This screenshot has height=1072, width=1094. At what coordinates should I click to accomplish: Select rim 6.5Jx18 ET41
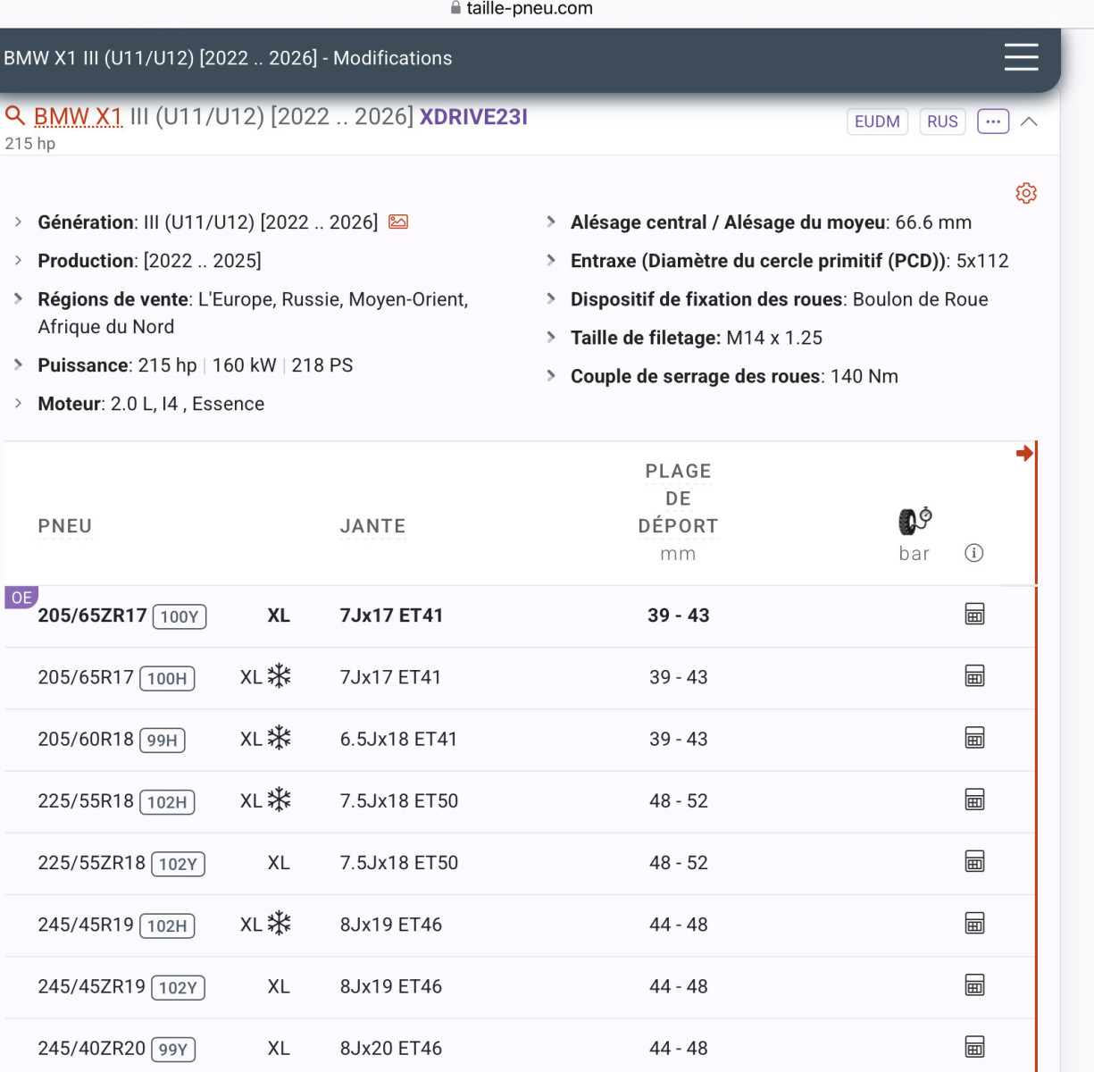398,739
